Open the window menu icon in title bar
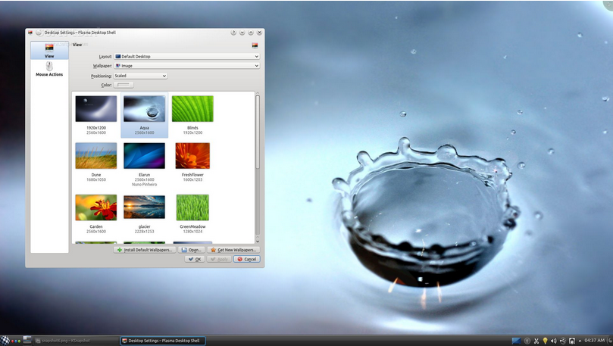Viewport: 613px width, 346px height. click(x=30, y=33)
